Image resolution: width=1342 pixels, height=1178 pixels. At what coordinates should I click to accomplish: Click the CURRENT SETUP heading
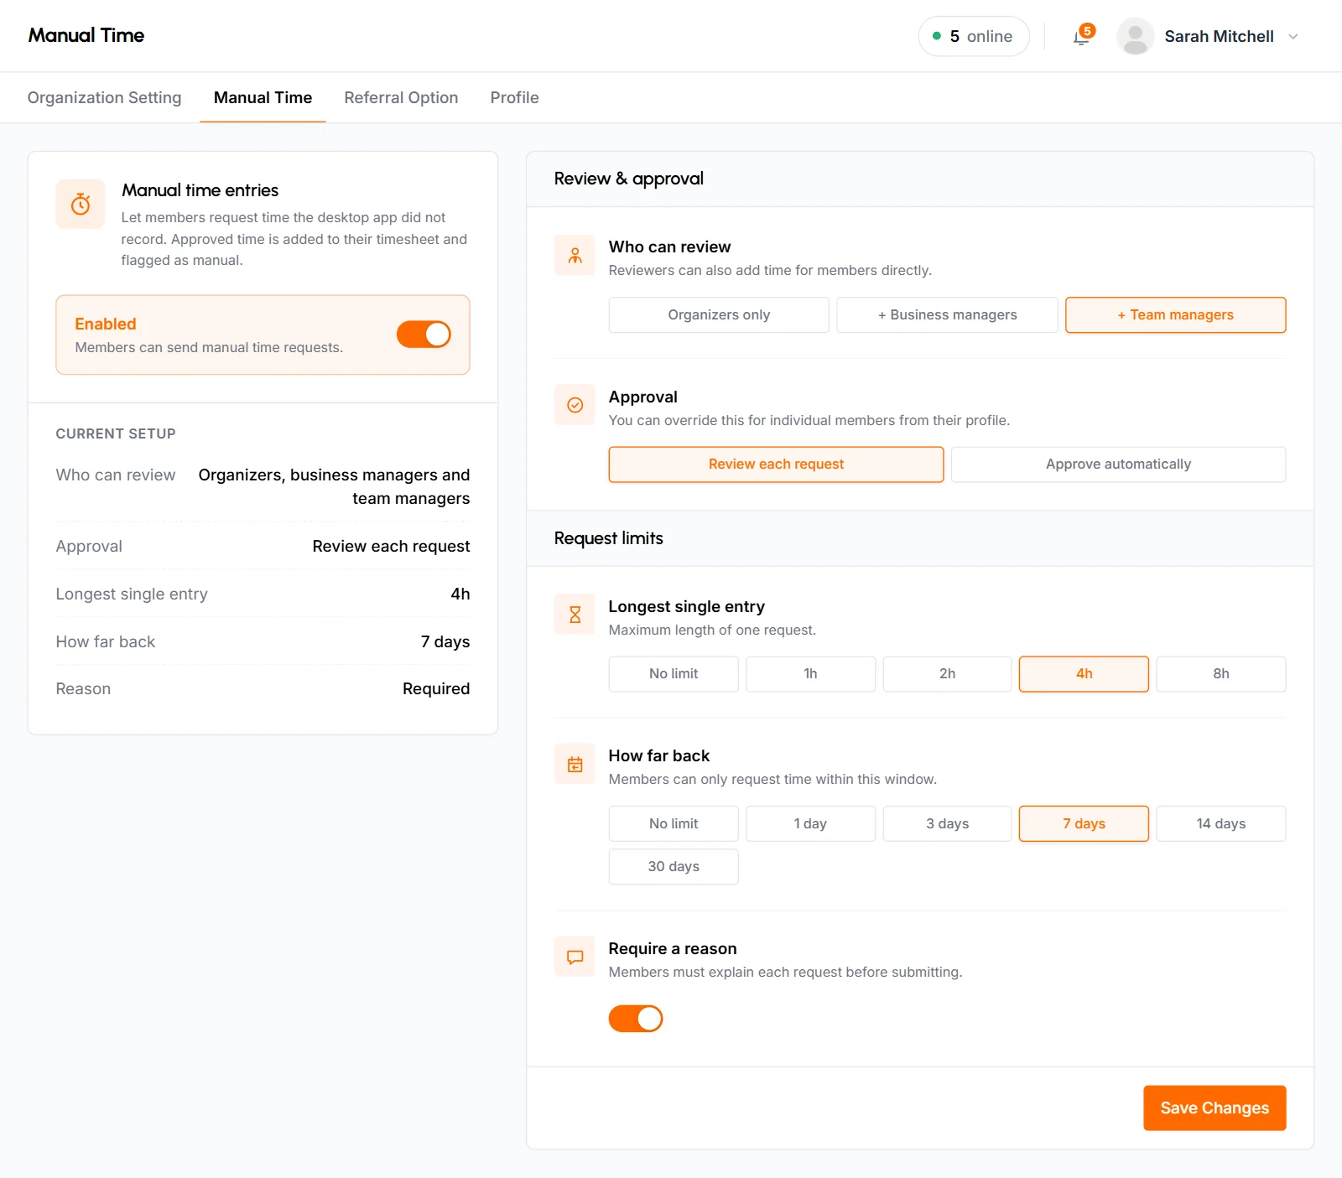click(x=116, y=433)
